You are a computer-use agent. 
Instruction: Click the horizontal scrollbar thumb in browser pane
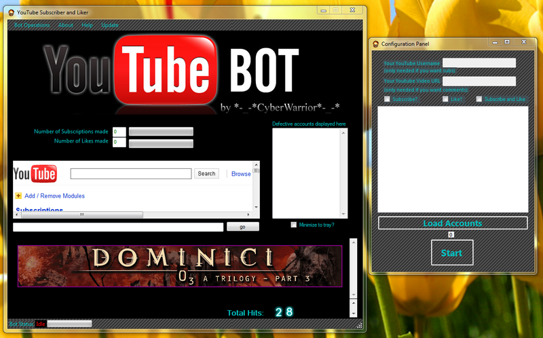click(x=82, y=214)
